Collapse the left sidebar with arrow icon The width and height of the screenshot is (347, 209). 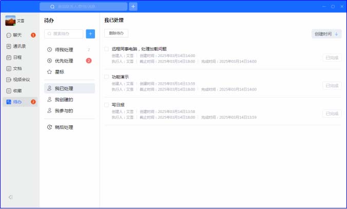click(10, 197)
